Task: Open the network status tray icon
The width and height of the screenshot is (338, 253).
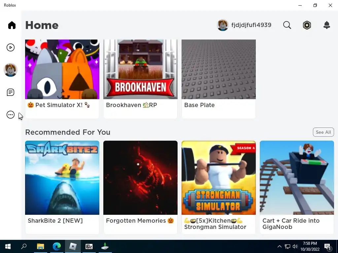Action: pyautogui.click(x=287, y=246)
